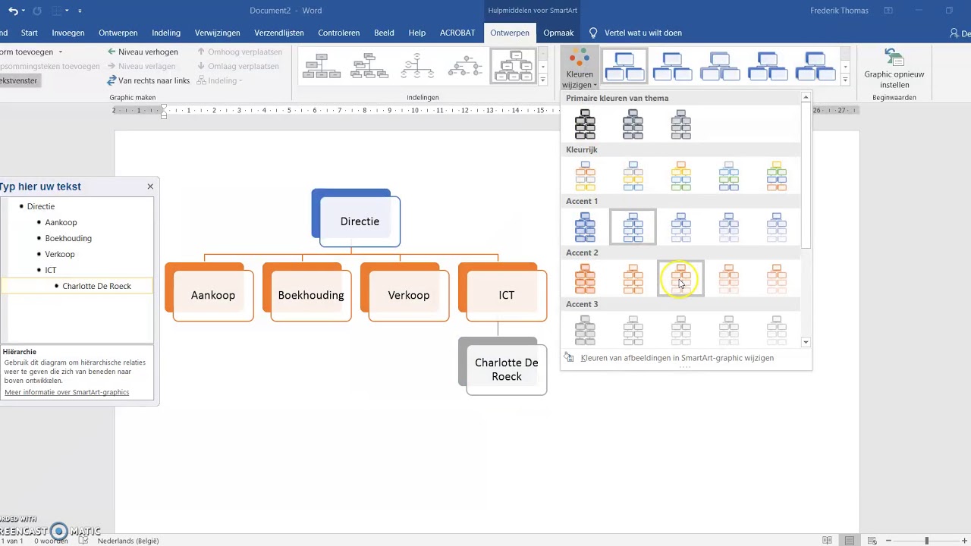Click Kleuren van afbeeldingen in SmartArt-graphic wijzigen
The height and width of the screenshot is (546, 971).
point(677,358)
